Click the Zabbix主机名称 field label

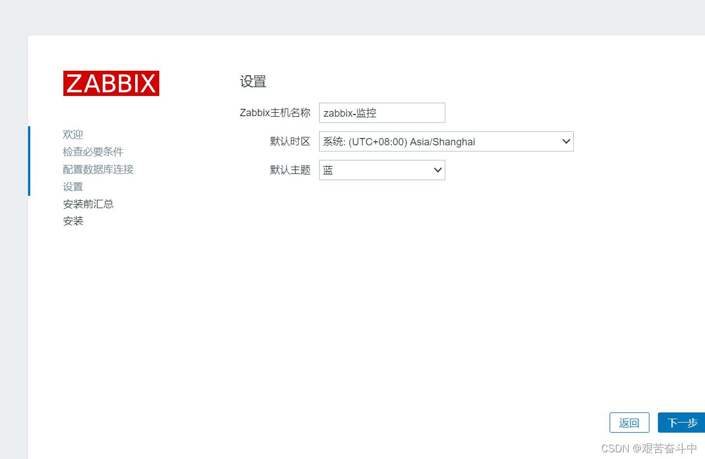coord(275,113)
